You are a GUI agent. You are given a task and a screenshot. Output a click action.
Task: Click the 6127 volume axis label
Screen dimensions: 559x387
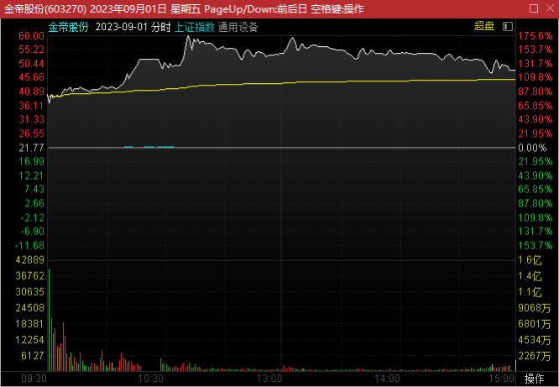pyautogui.click(x=33, y=356)
